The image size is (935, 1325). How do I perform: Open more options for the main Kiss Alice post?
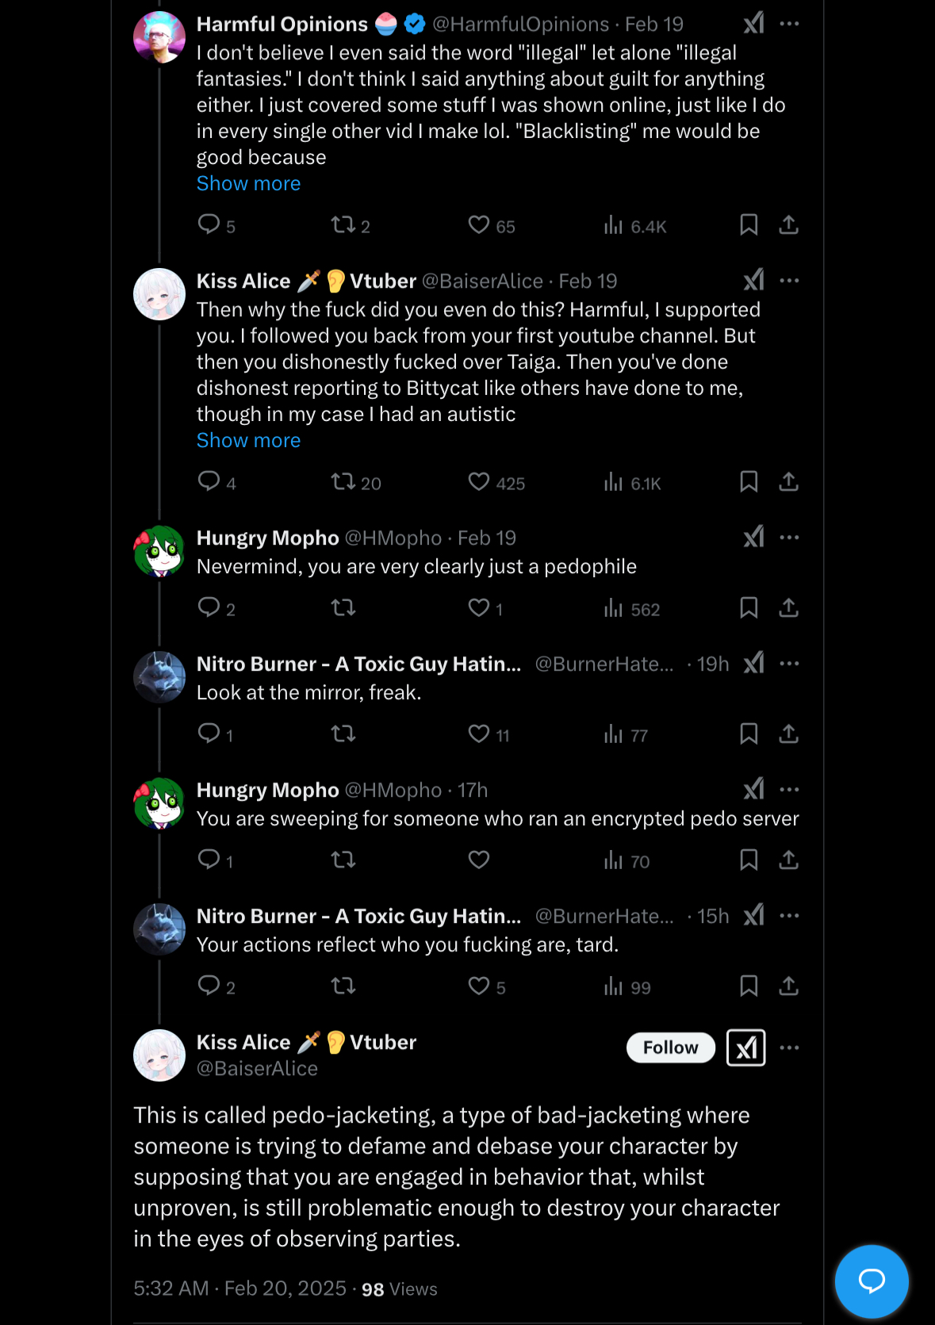789,1047
